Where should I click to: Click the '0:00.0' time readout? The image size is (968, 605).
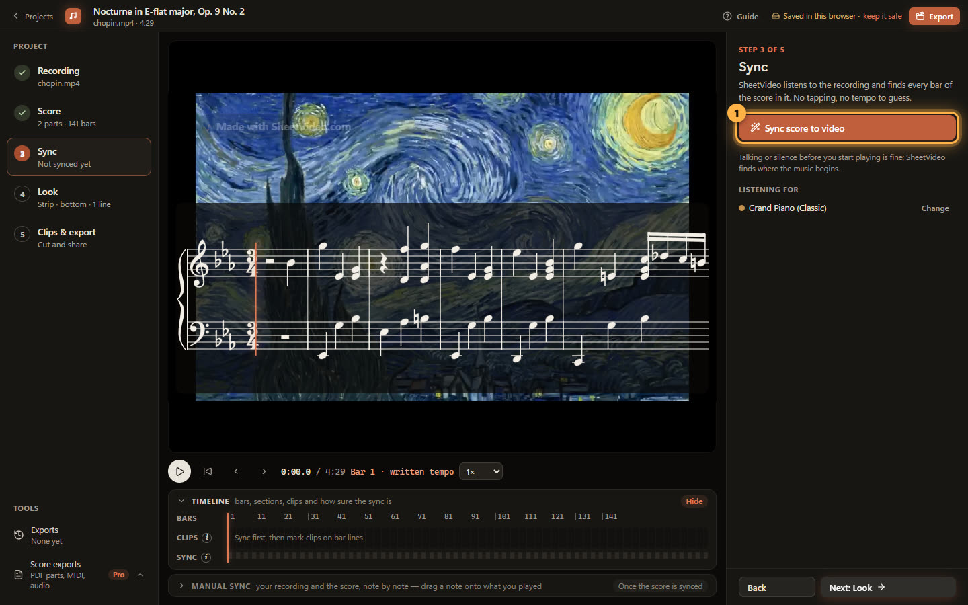(x=296, y=471)
